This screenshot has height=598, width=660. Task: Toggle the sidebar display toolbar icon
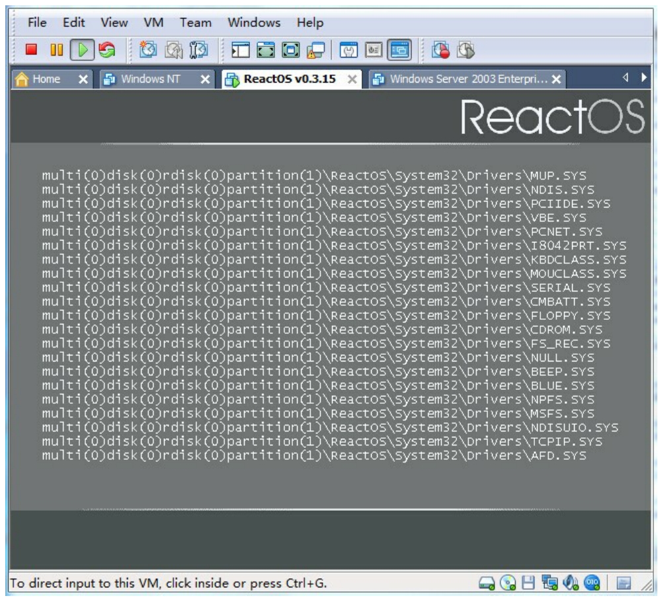coord(241,50)
